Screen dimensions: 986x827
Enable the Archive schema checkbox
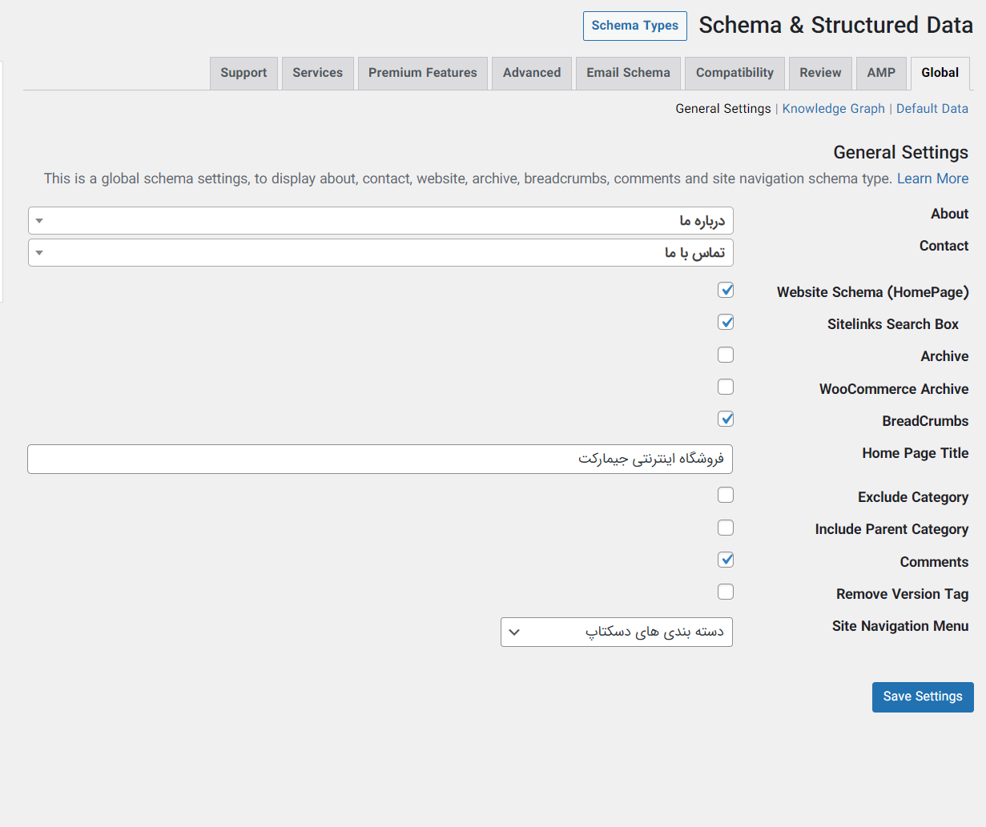[x=726, y=355]
